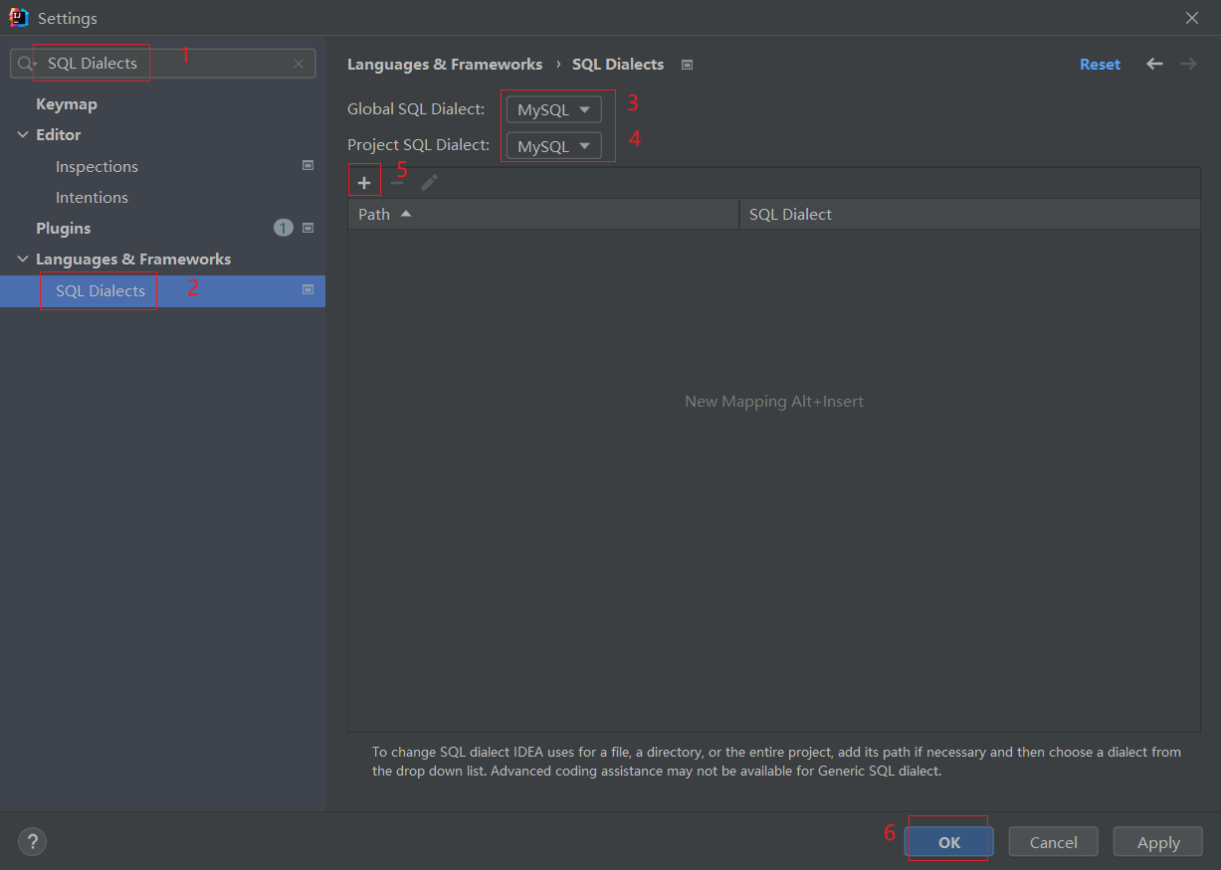Click the IntelliJ IDEA logo in title bar
The image size is (1221, 870).
coord(19,17)
